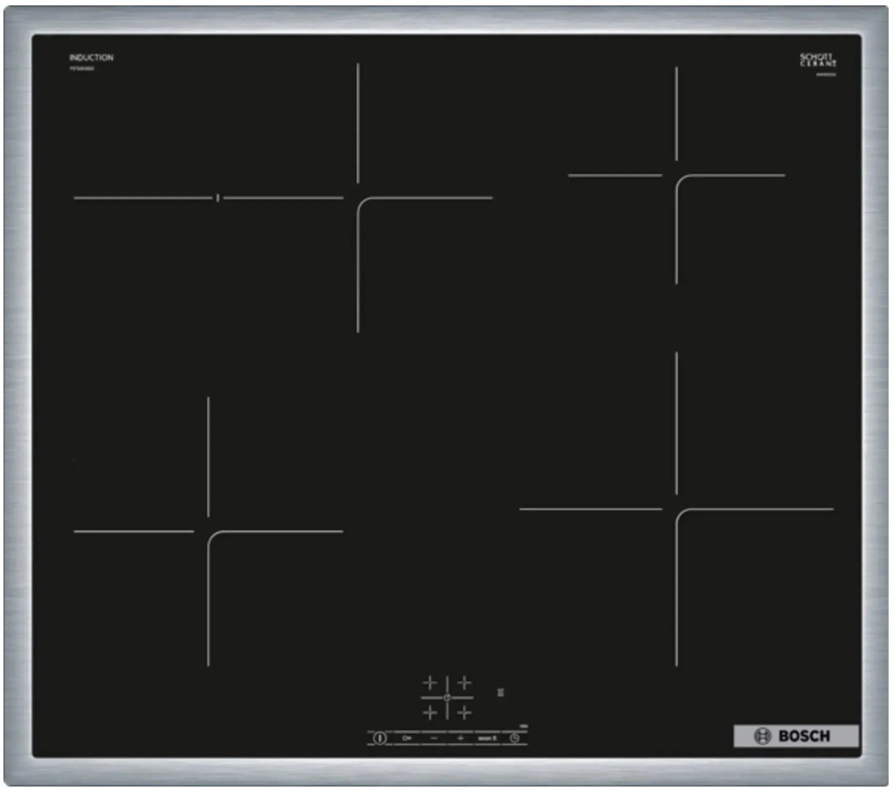Tap the childproof lock key symbol
The height and width of the screenshot is (789, 893).
[407, 738]
